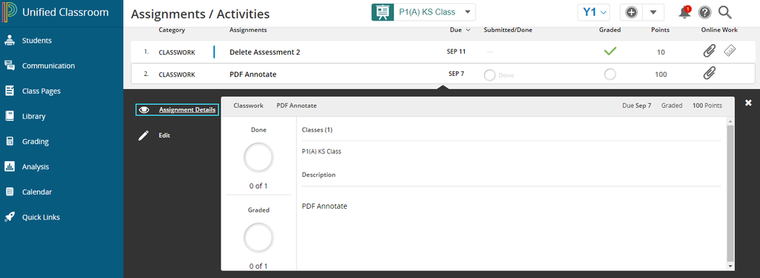Image resolution: width=760 pixels, height=278 pixels.
Task: Open the Delete Assessment 2 assignment
Action: tap(265, 52)
